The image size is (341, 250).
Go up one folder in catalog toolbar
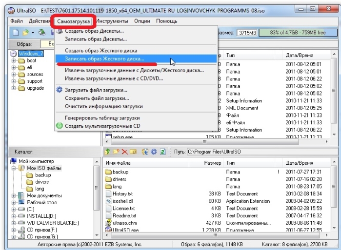pyautogui.click(x=107, y=152)
